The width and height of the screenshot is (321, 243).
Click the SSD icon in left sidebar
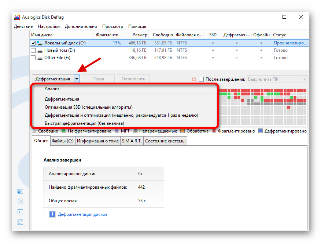coord(21,222)
